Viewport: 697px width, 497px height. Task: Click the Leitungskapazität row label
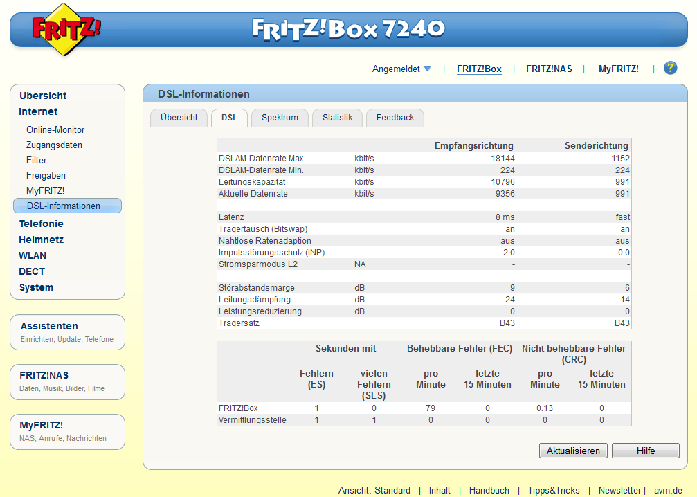(x=252, y=182)
